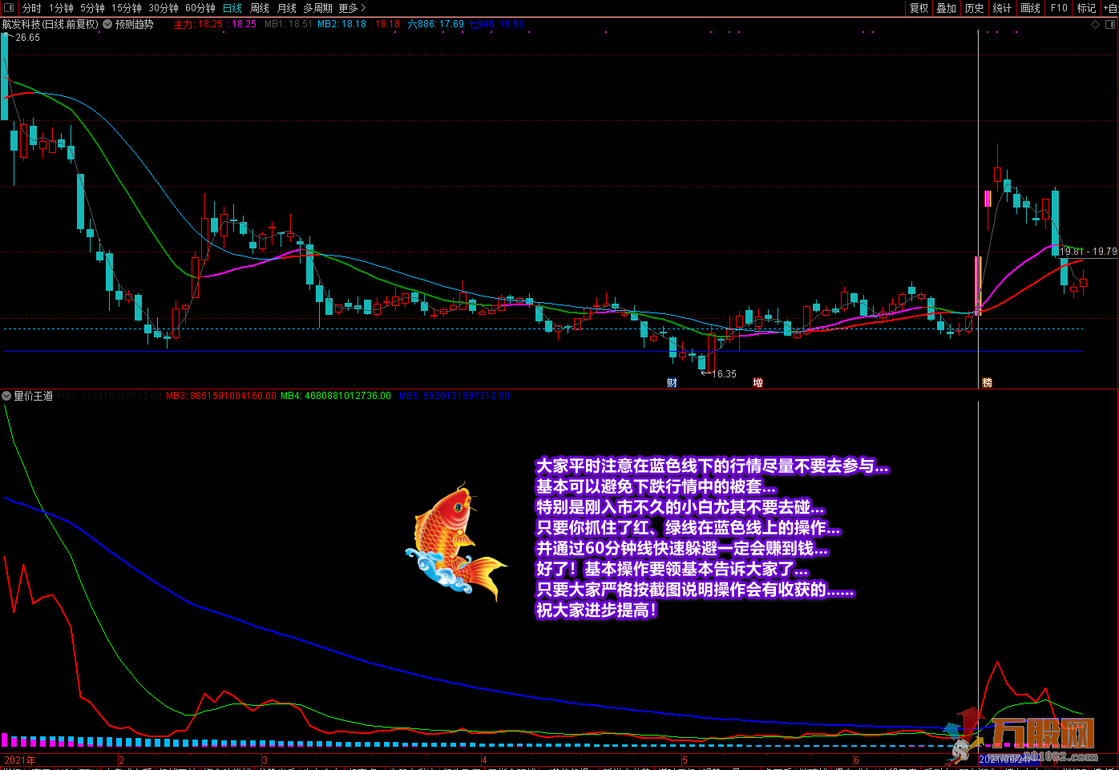
Task: Click the MB2: 18.18 indicator value
Action: tap(342, 25)
